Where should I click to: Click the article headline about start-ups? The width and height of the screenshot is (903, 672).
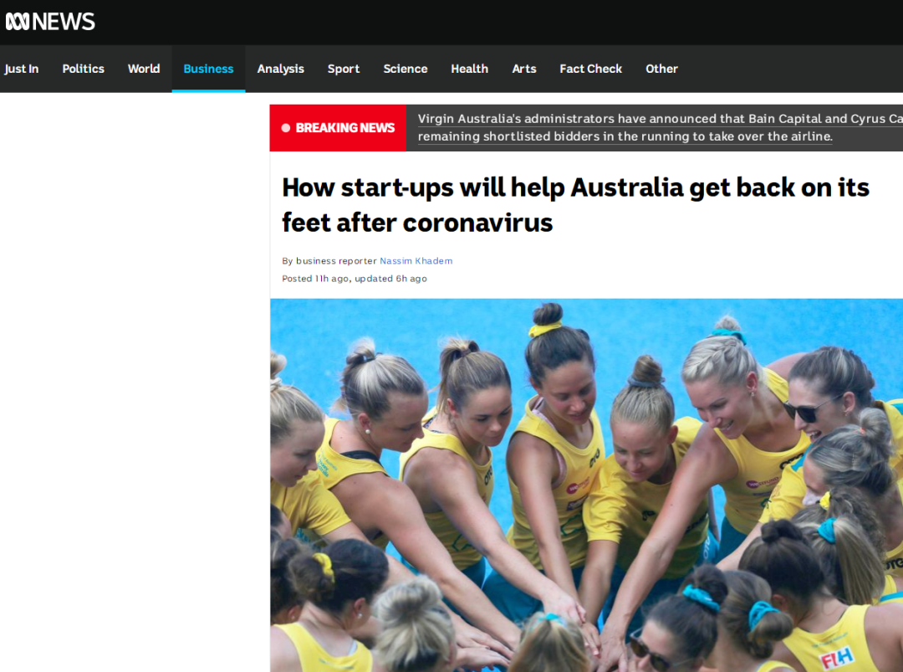point(575,204)
